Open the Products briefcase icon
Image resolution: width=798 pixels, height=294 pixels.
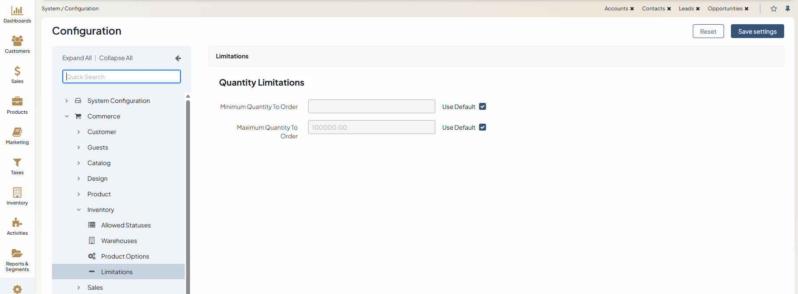coord(17,102)
